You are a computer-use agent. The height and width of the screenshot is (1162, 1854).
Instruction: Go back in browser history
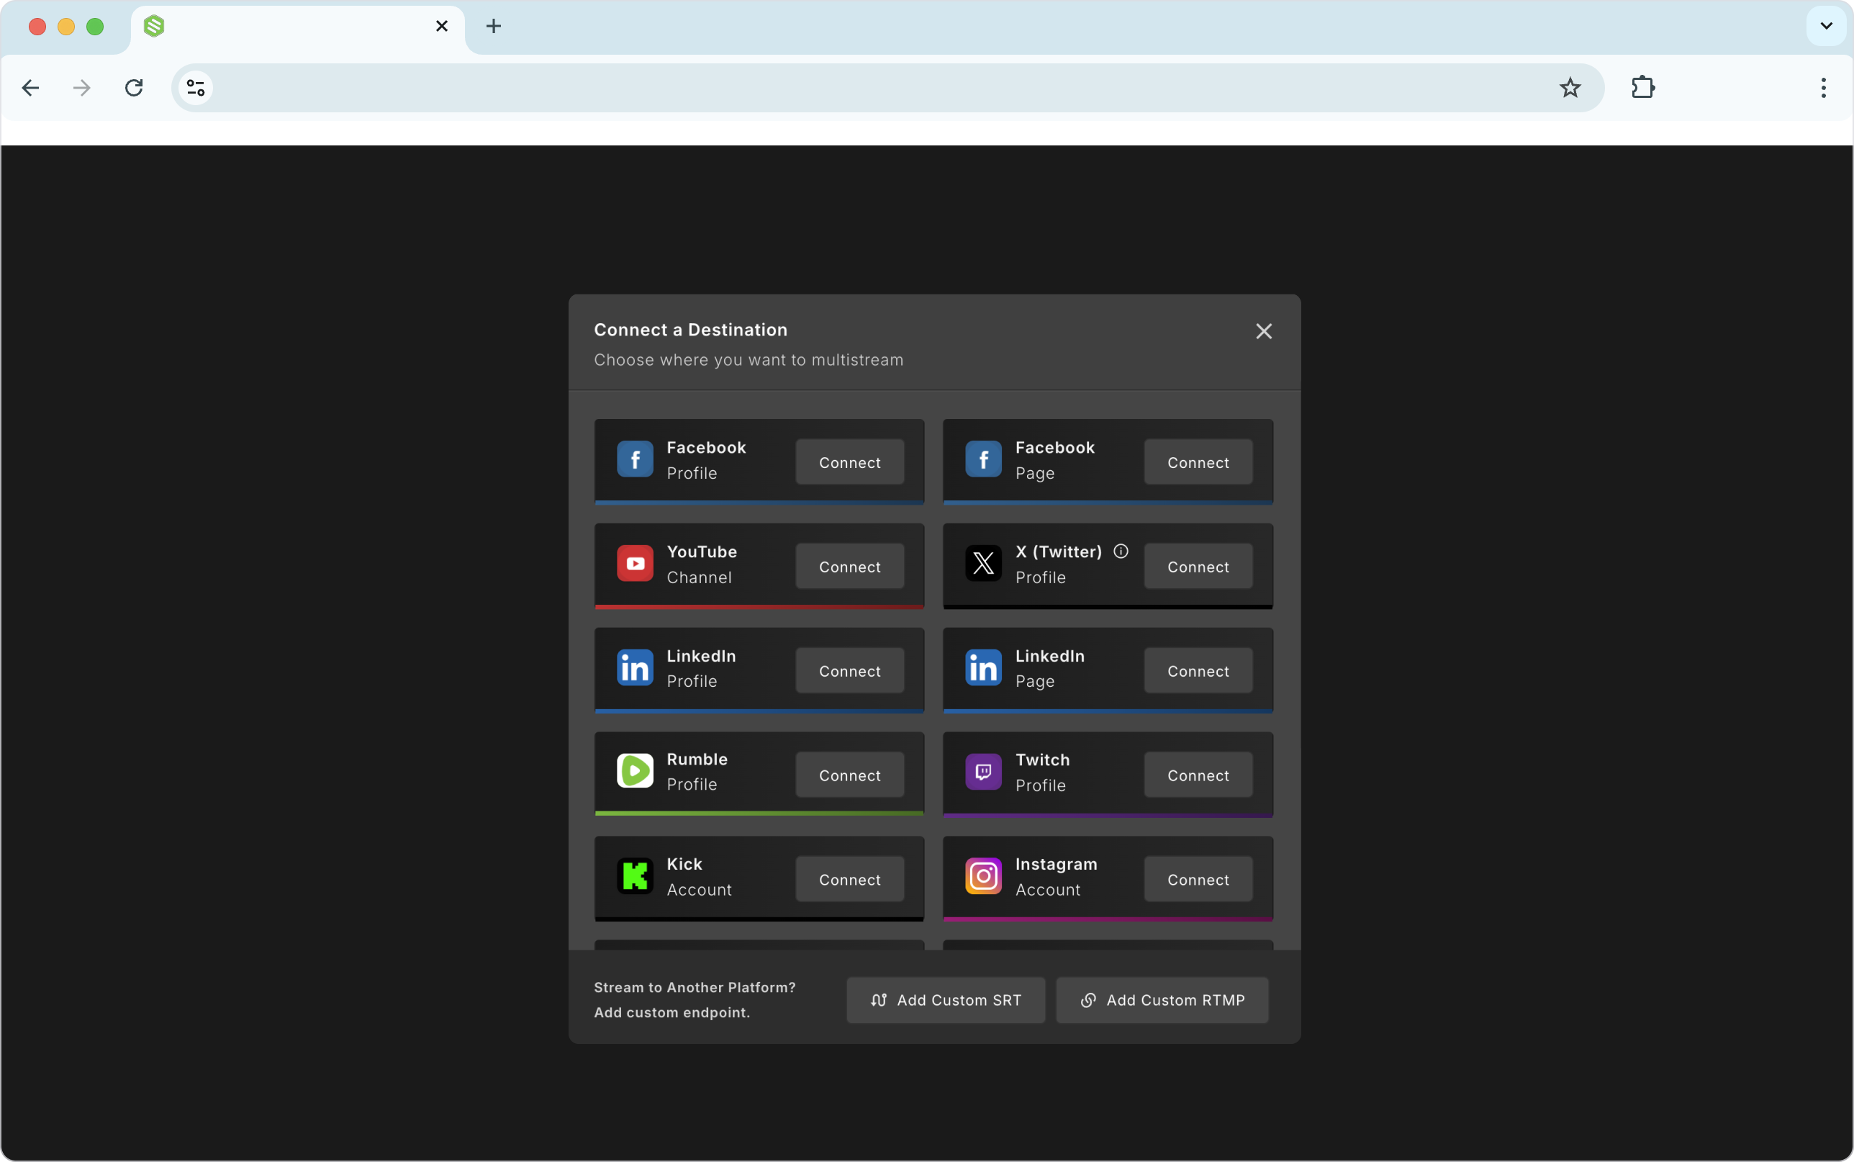[31, 88]
